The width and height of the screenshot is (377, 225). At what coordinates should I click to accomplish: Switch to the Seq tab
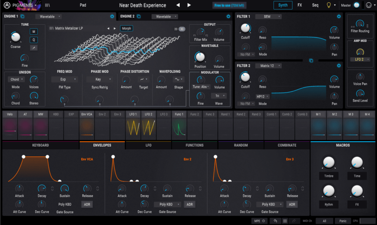point(315,5)
